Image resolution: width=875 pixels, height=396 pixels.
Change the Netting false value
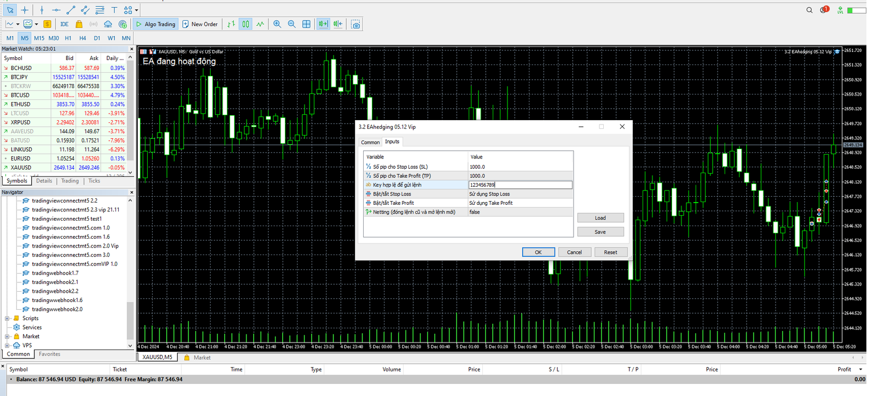[520, 212]
